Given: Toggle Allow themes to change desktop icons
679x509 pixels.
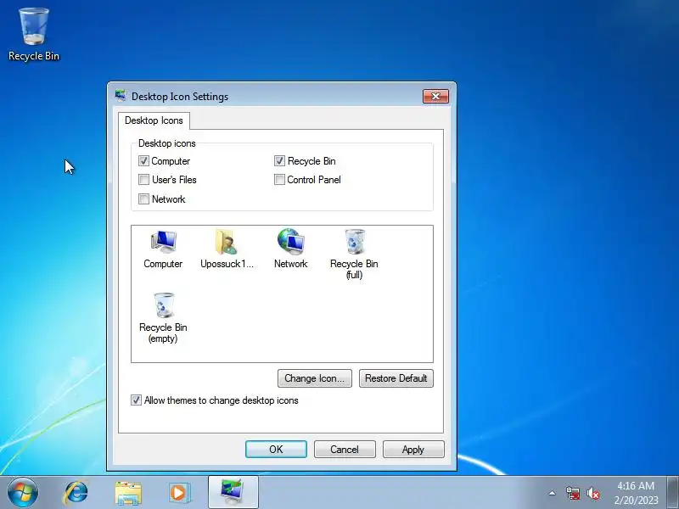Looking at the screenshot, I should click(136, 400).
